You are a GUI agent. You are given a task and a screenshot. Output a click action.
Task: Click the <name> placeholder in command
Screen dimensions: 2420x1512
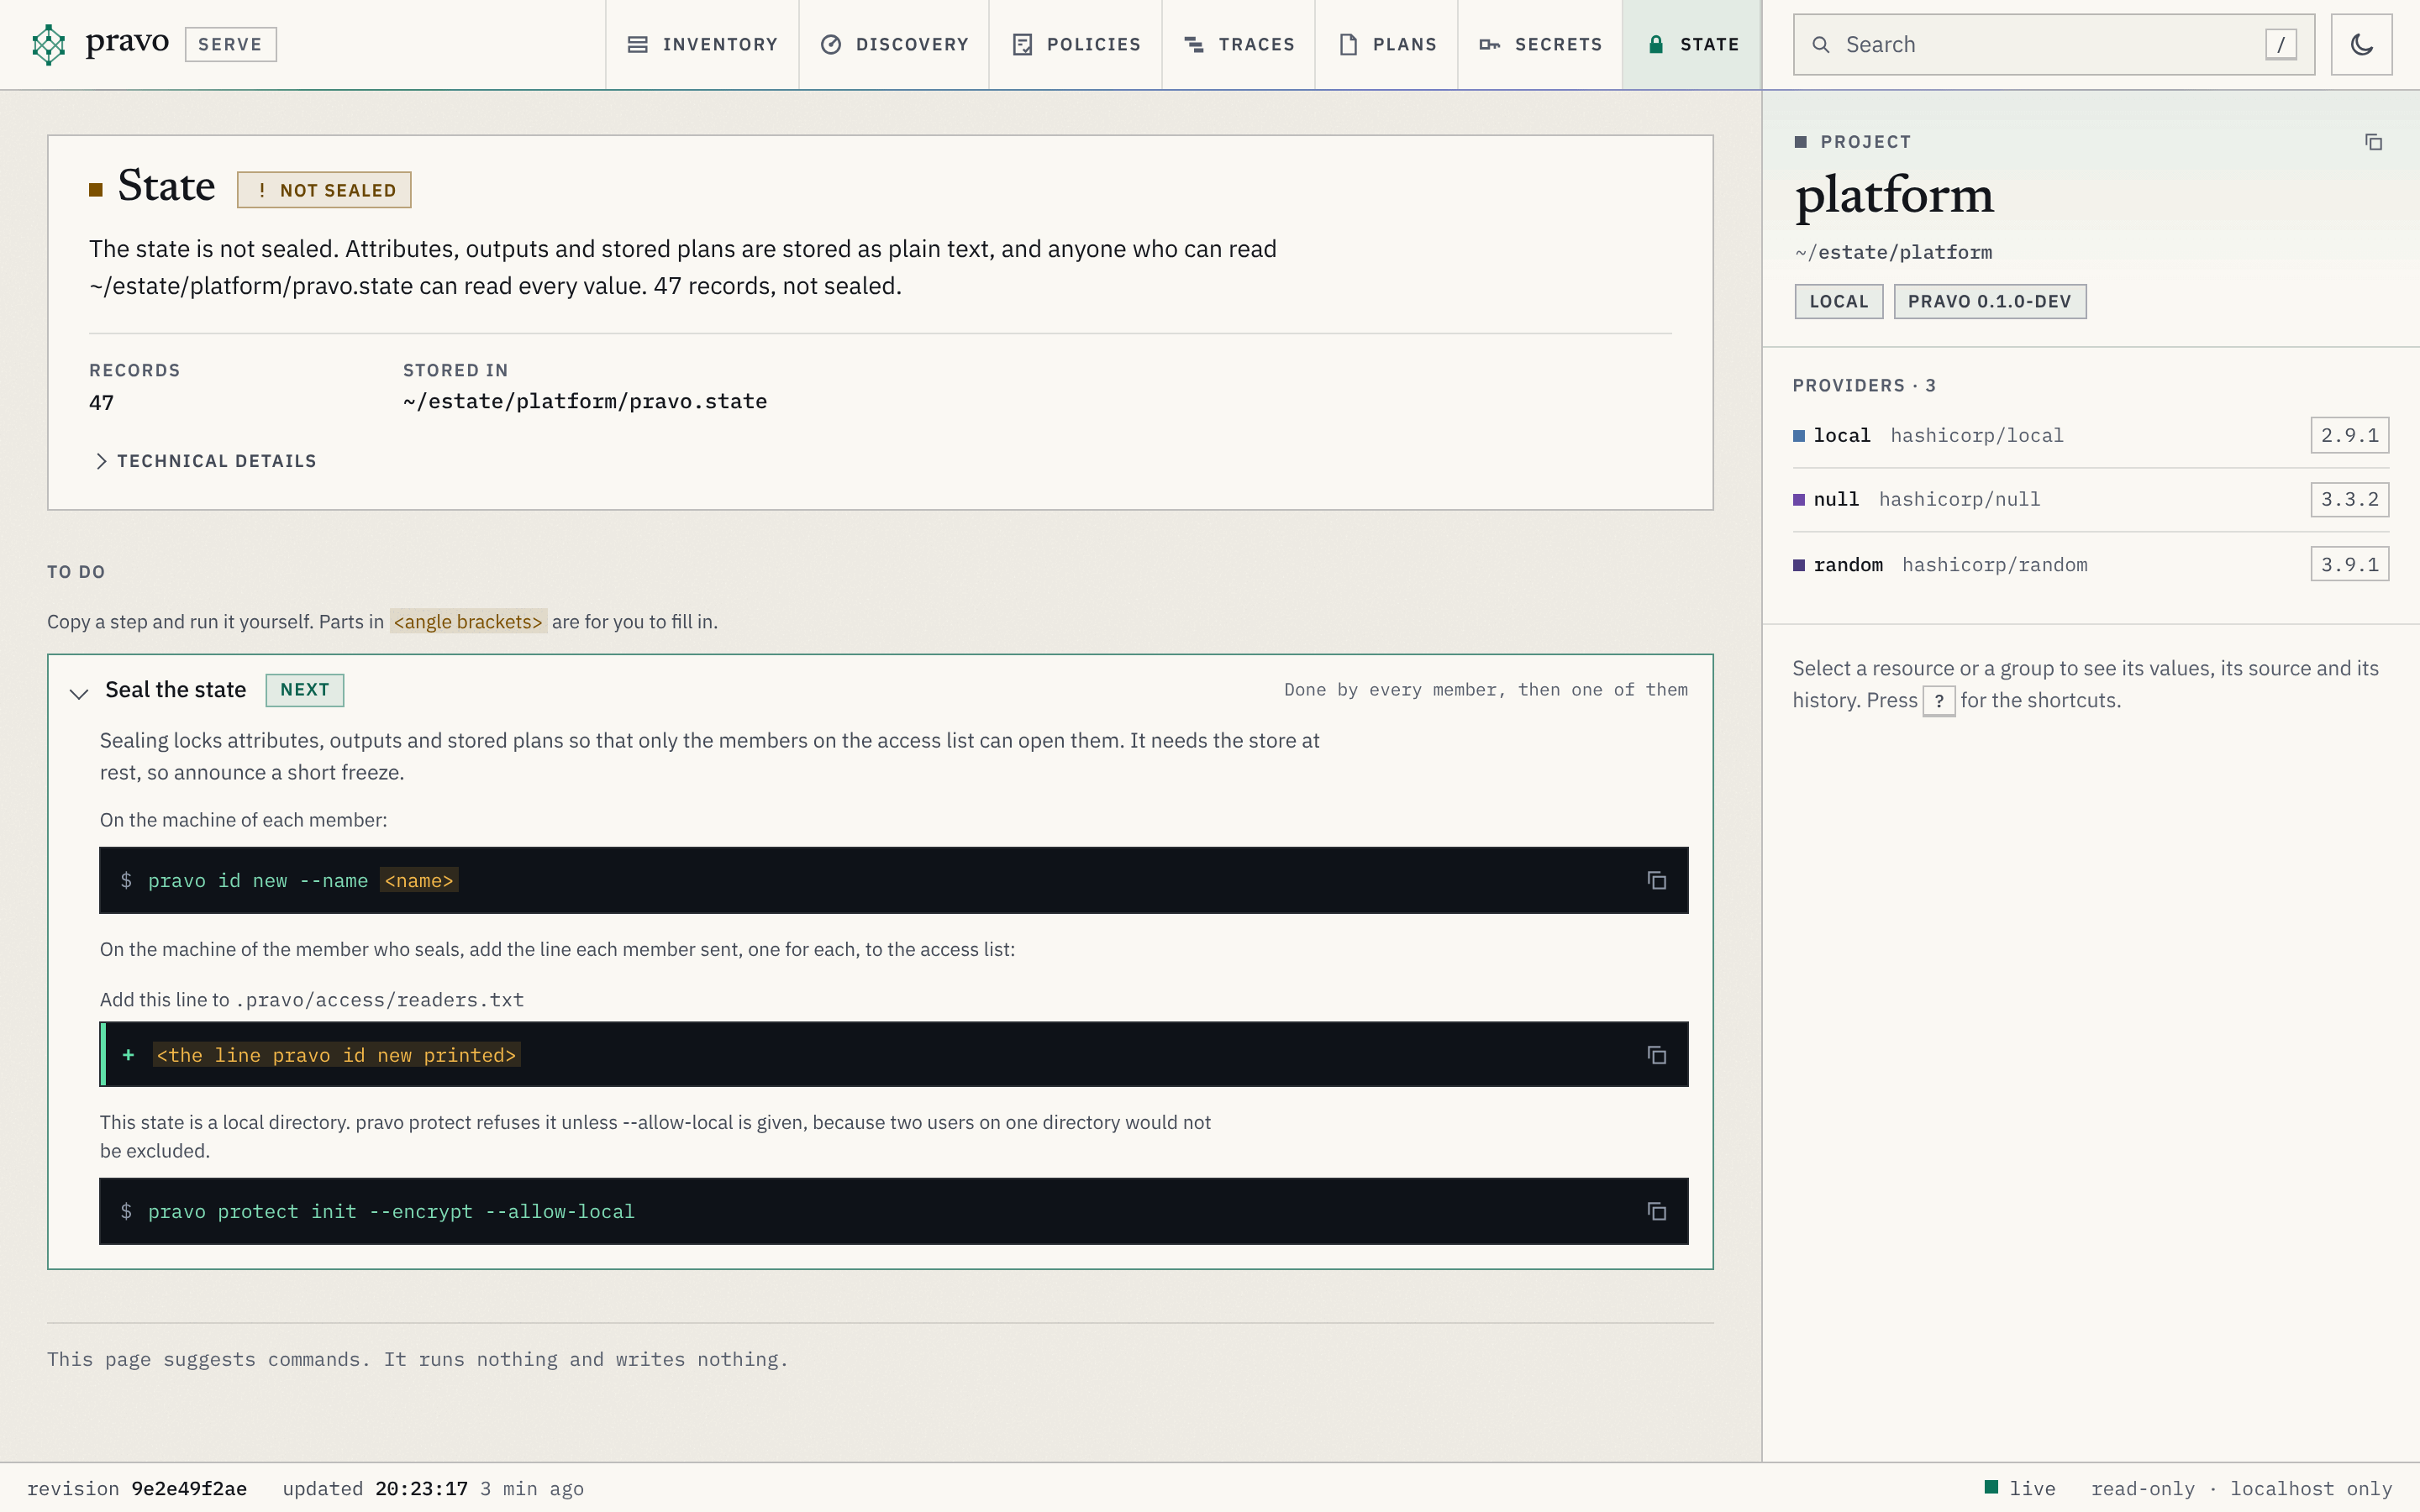(419, 881)
